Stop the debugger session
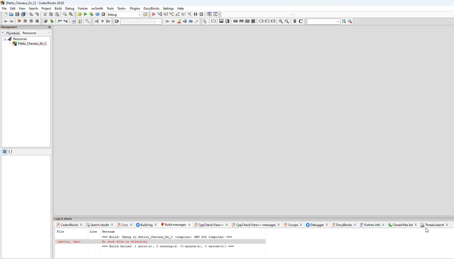454x259 pixels. (x=201, y=14)
